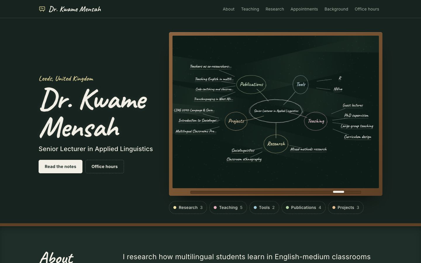This screenshot has width=421, height=263.
Task: Click the 'Sociolinguistics' chalk label
Action: click(x=243, y=150)
